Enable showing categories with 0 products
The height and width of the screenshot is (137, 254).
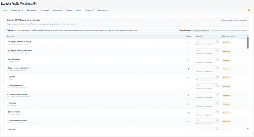click(x=221, y=20)
